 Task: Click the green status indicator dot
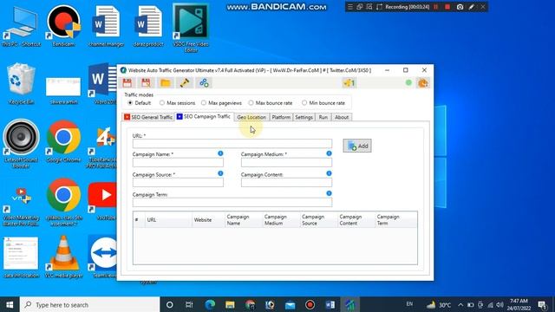[408, 83]
